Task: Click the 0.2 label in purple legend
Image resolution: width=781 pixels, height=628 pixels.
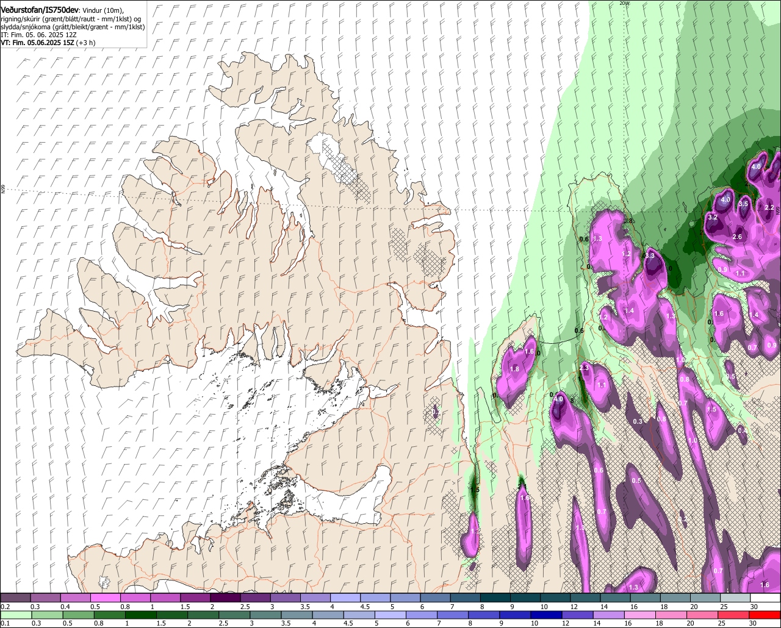Action: click(5, 607)
